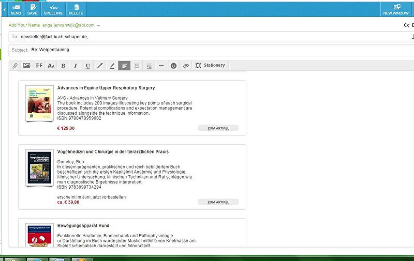This screenshot has width=414, height=261.
Task: Insert an image into the email
Action: coord(26,66)
